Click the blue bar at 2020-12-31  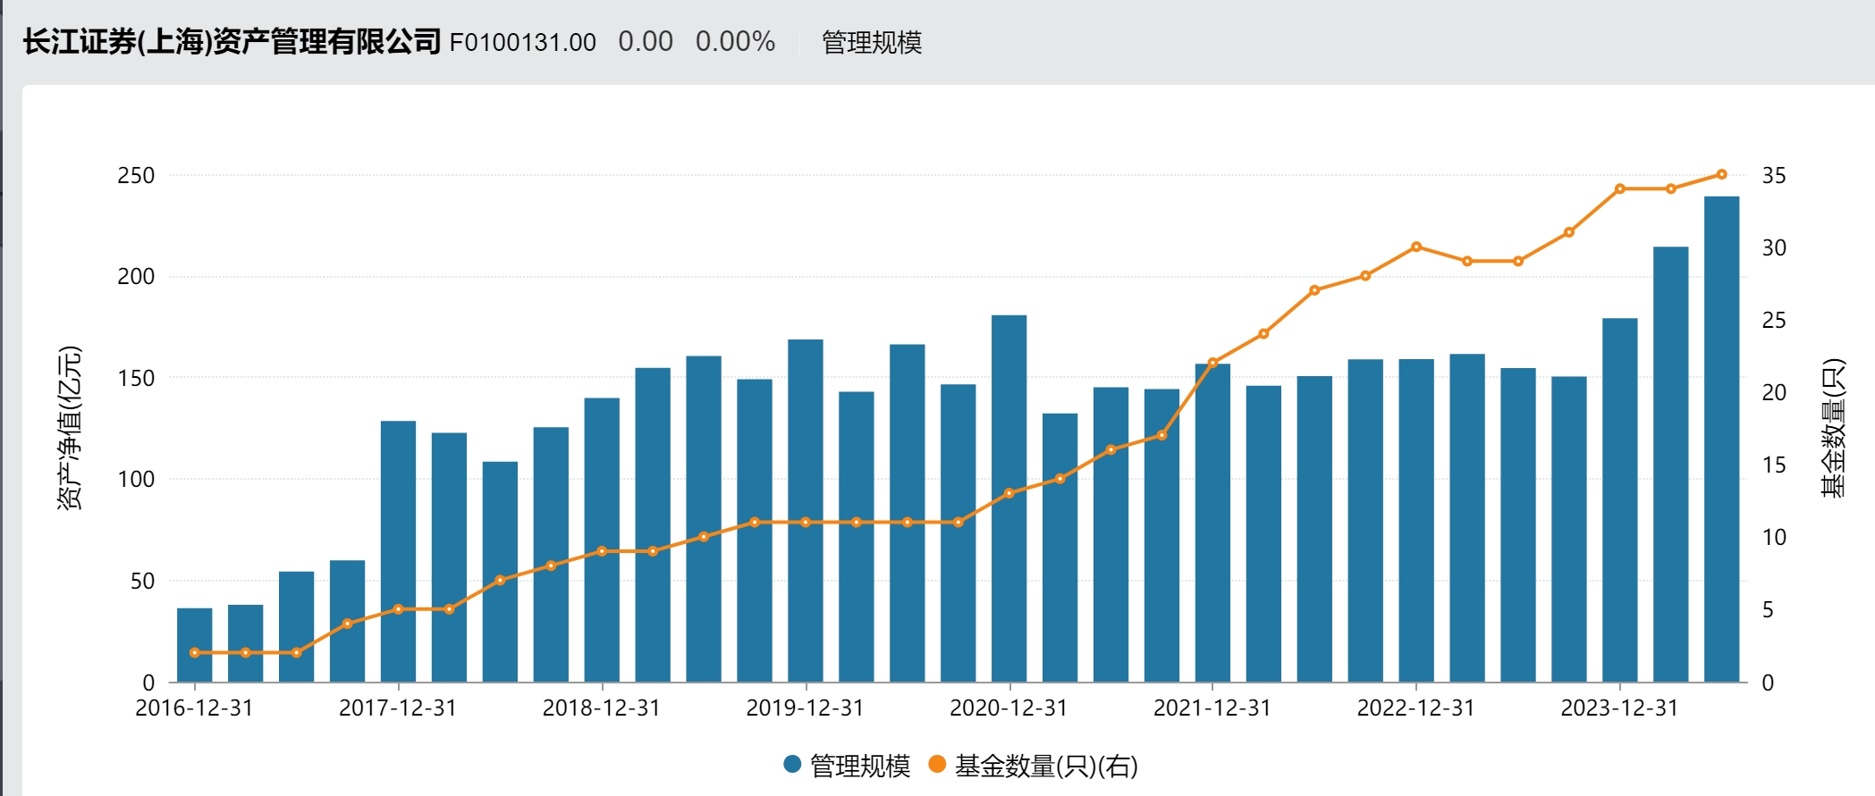(x=1009, y=499)
